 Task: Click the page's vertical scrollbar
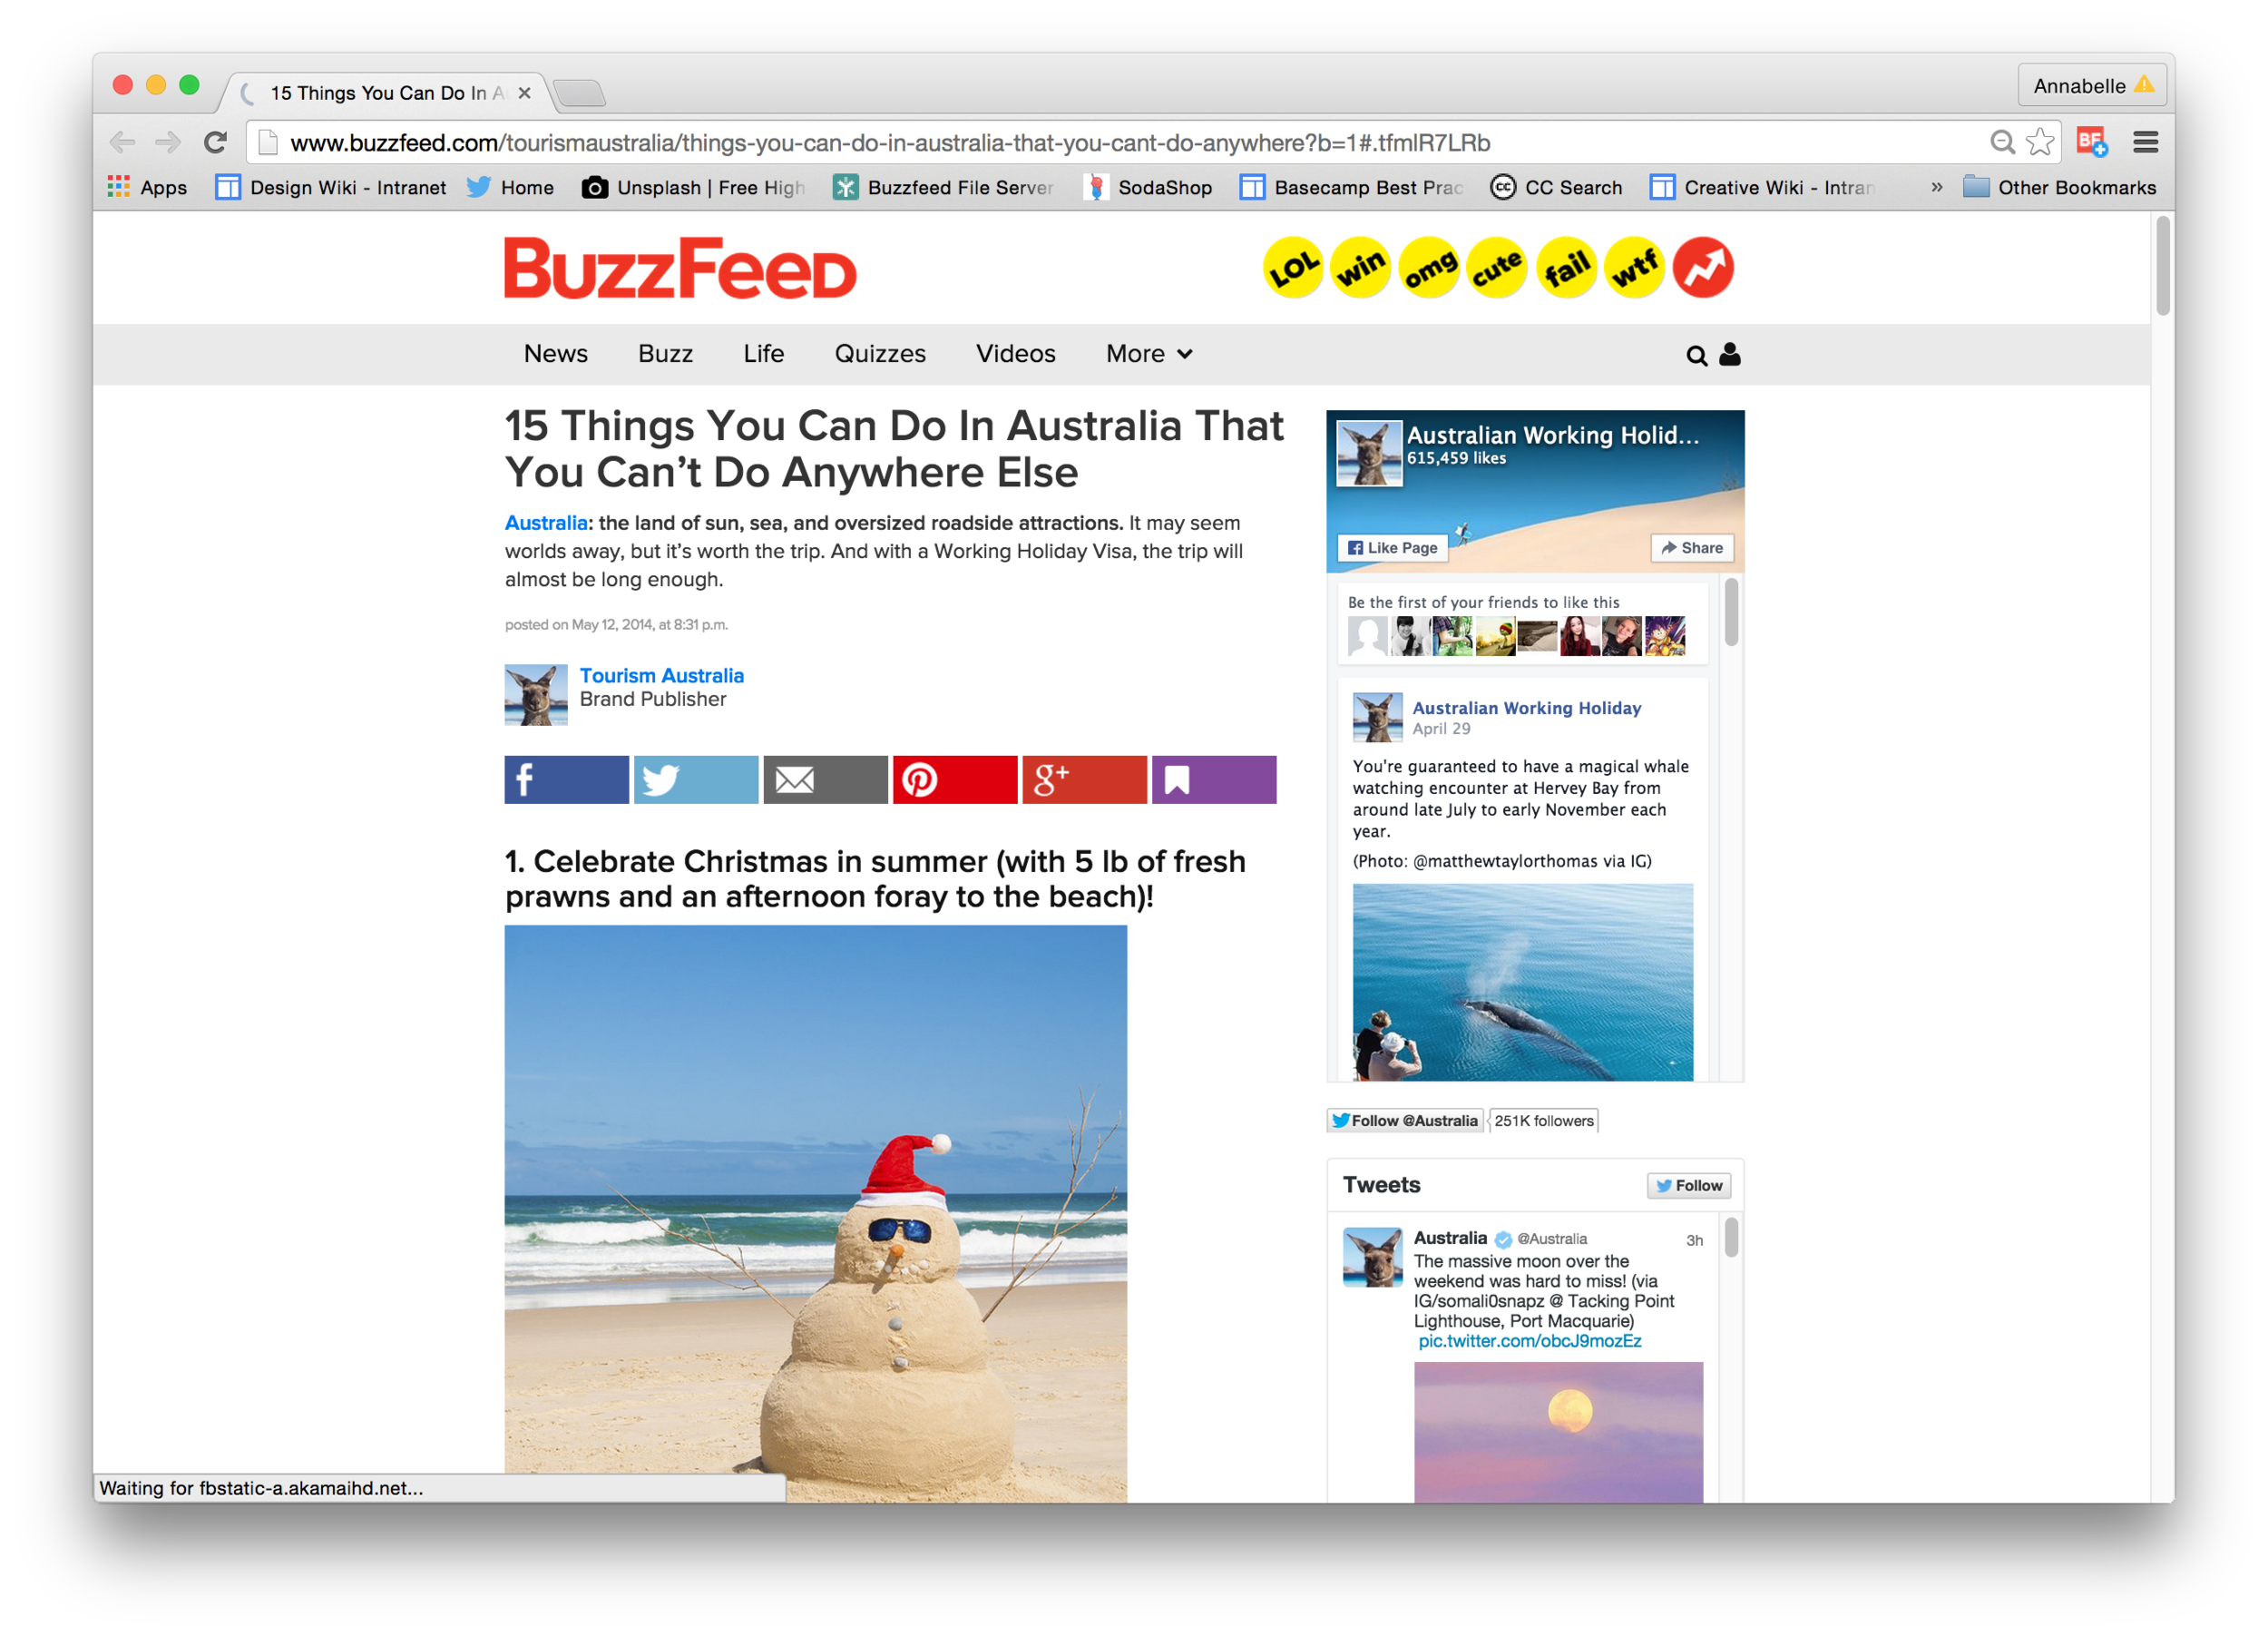[x=2162, y=268]
